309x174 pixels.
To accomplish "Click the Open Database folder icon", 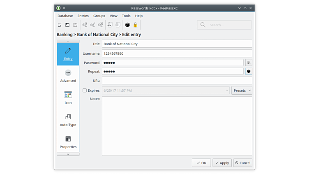I will (67, 25).
